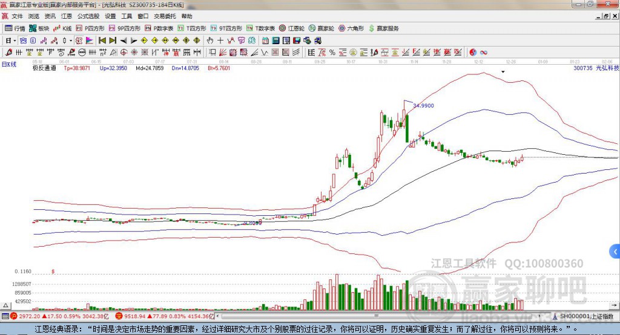620x335 pixels.
Task: Click the 极反通道 indicator name
Action: (x=44, y=68)
